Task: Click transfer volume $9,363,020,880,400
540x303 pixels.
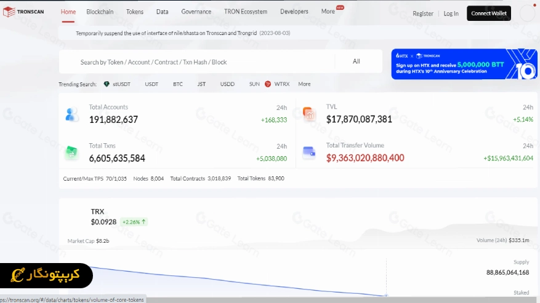Action: pyautogui.click(x=365, y=158)
